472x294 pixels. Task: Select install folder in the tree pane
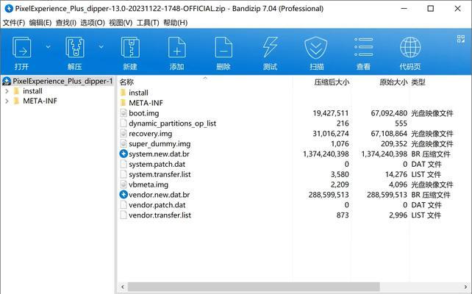[32, 91]
